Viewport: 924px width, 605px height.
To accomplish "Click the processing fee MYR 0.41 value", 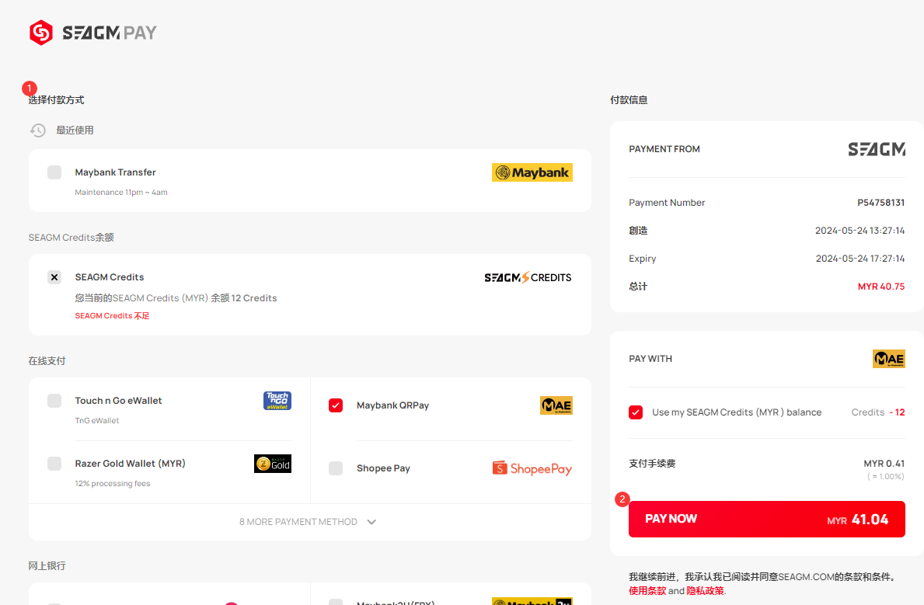I will pyautogui.click(x=884, y=464).
